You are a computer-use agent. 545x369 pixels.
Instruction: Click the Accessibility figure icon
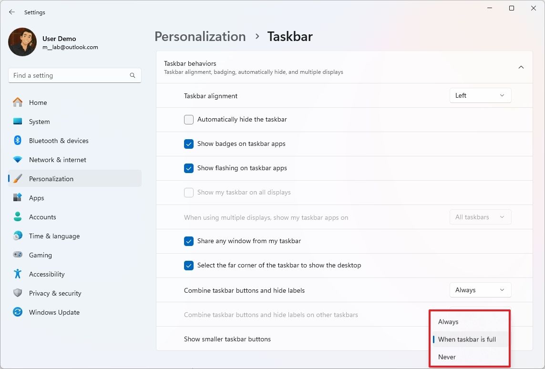coord(18,274)
